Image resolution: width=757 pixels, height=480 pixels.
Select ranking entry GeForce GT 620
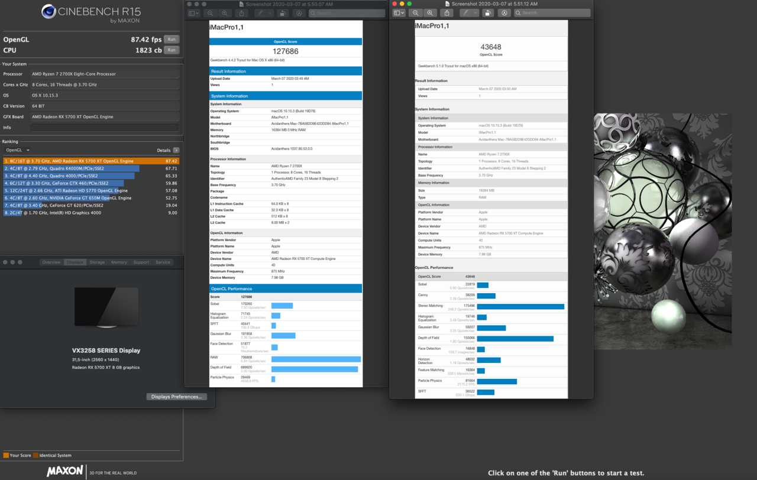pos(91,205)
